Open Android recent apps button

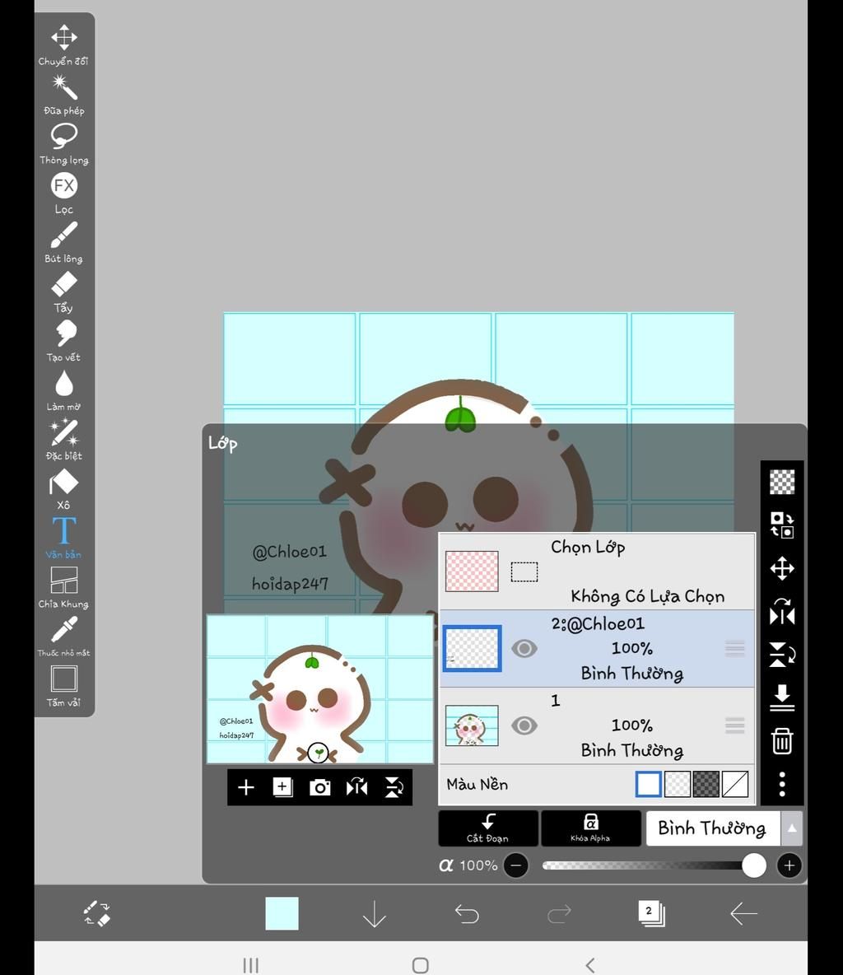pos(250,965)
